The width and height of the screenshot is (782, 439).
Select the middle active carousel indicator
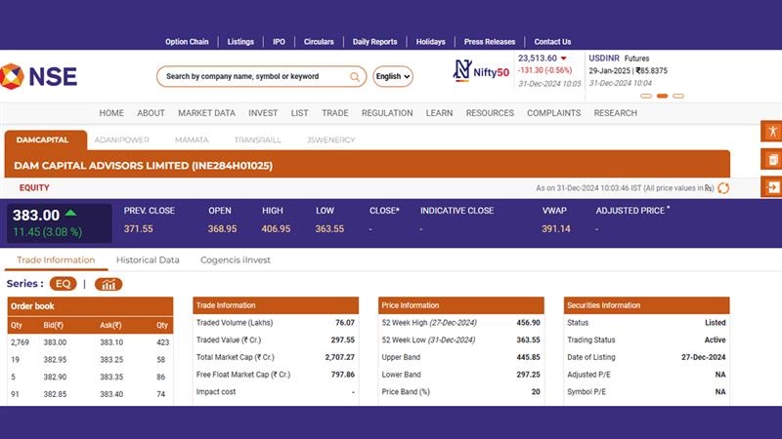pyautogui.click(x=662, y=96)
